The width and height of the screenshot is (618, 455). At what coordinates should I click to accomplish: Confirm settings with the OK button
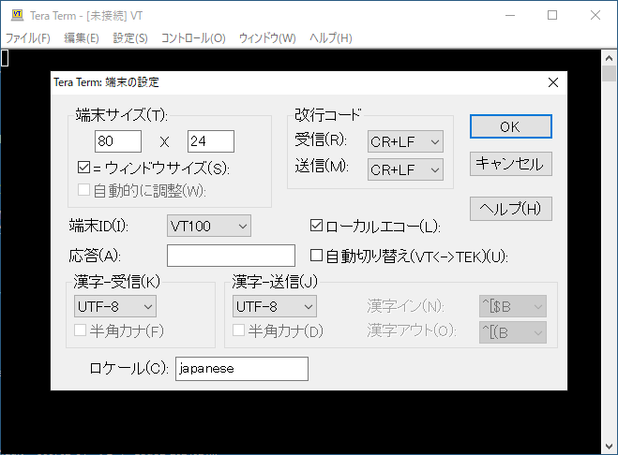click(511, 126)
